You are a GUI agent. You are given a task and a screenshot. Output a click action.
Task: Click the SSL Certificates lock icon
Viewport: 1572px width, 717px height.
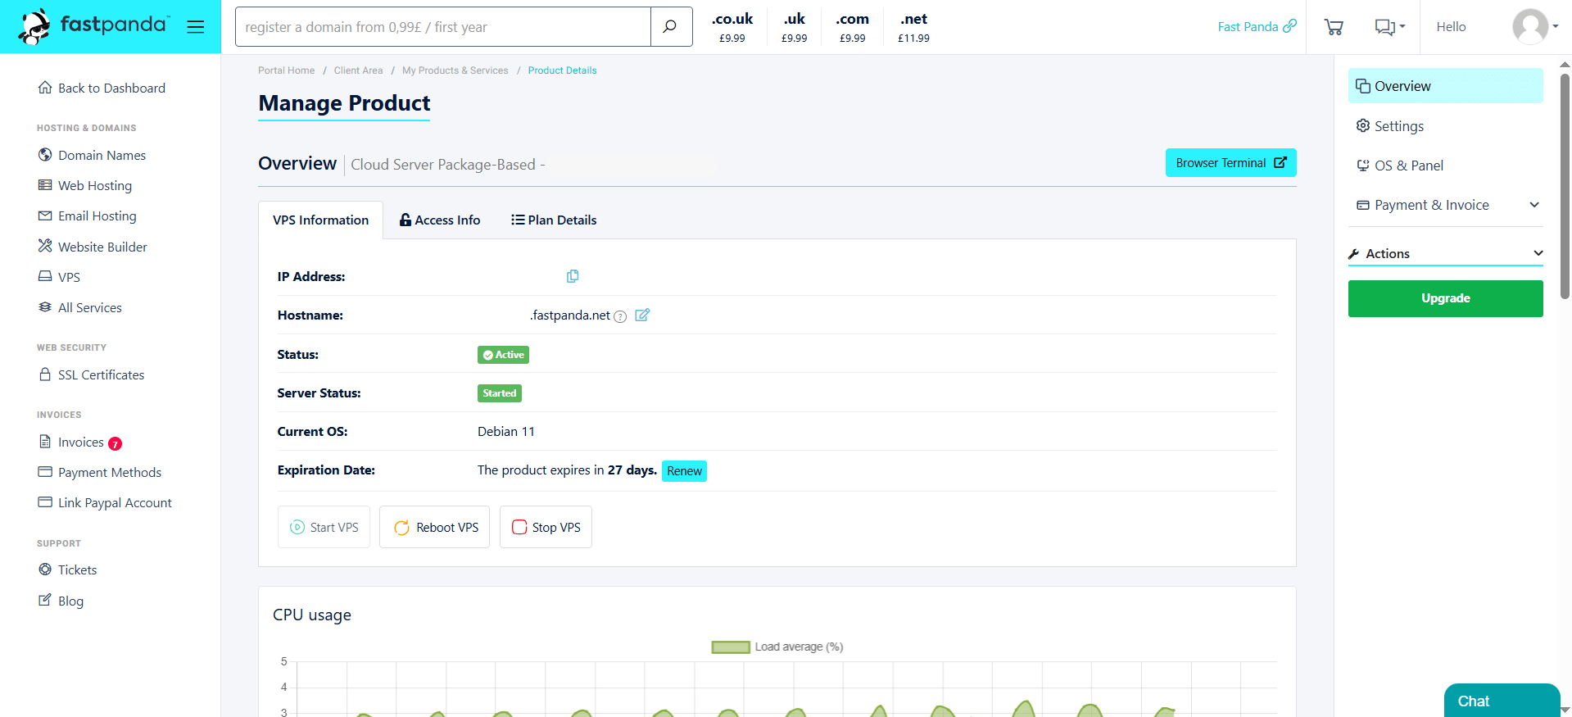click(x=45, y=374)
